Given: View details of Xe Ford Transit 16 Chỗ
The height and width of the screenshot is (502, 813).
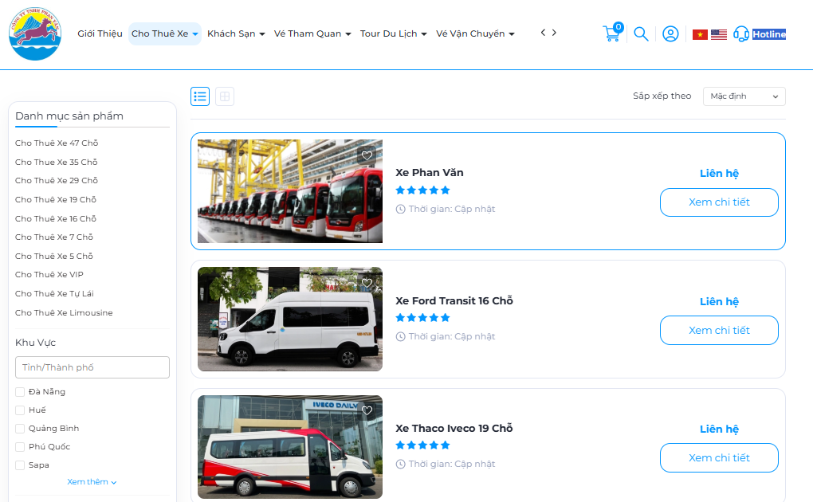Looking at the screenshot, I should pos(719,331).
